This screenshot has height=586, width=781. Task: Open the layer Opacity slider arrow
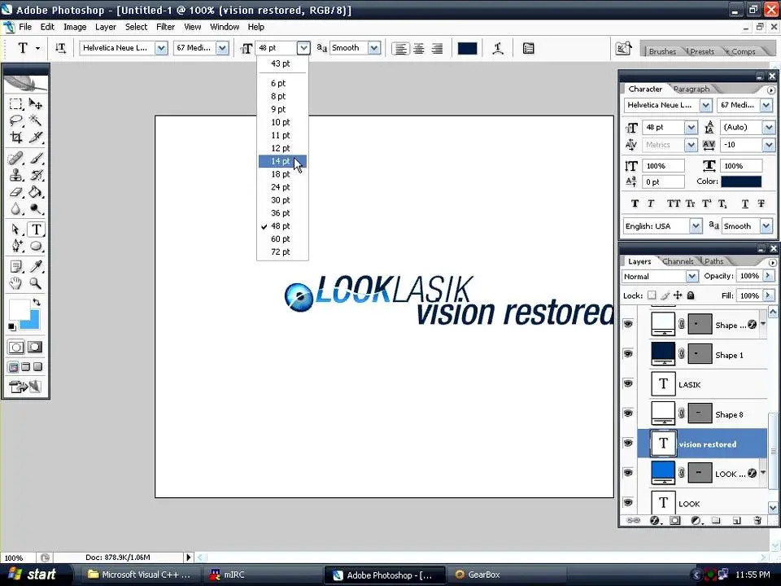coord(768,276)
